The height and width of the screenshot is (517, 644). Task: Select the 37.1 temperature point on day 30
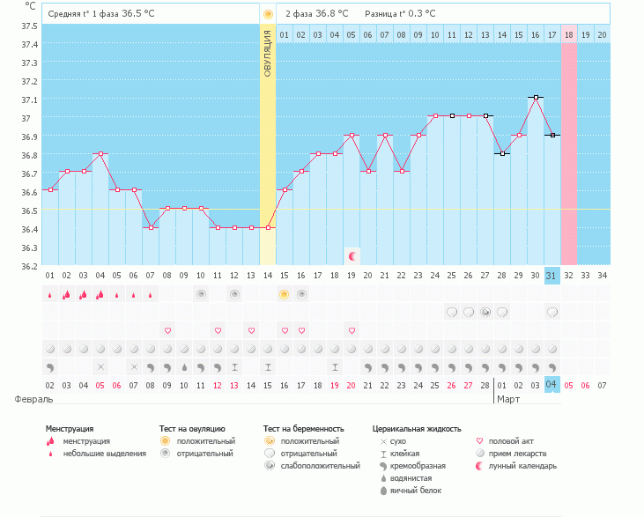point(536,98)
